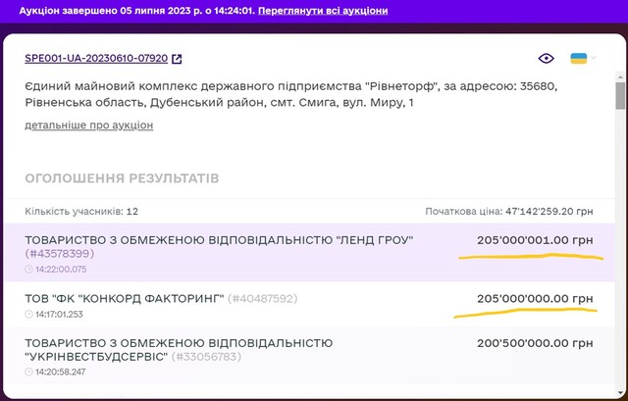
Task: Click the bid time 14:17:01.253
Action: pyautogui.click(x=59, y=314)
